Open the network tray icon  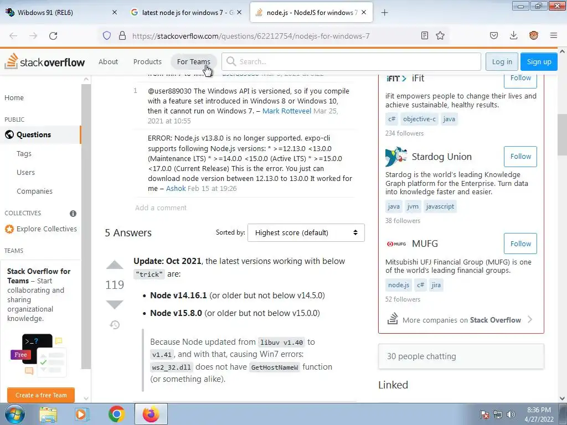tap(498, 414)
